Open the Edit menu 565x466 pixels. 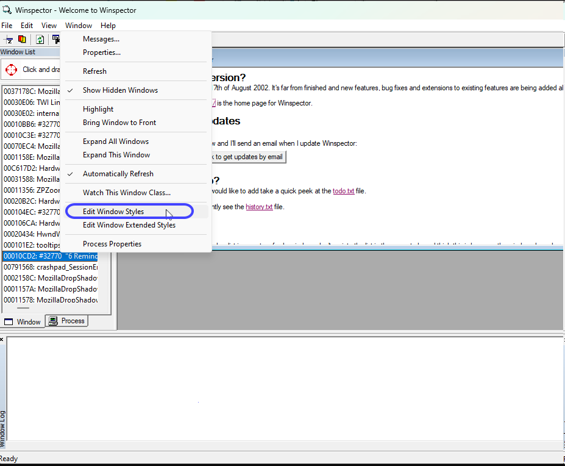click(x=27, y=26)
